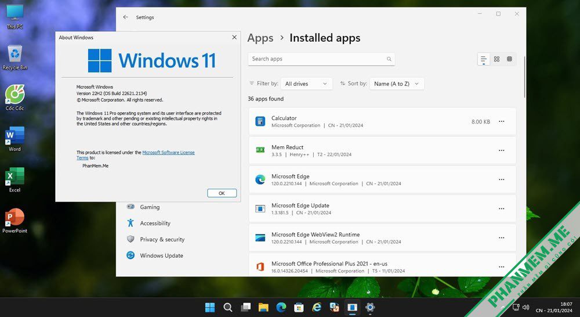Click in the Search apps field
The height and width of the screenshot is (317, 580).
[321, 59]
